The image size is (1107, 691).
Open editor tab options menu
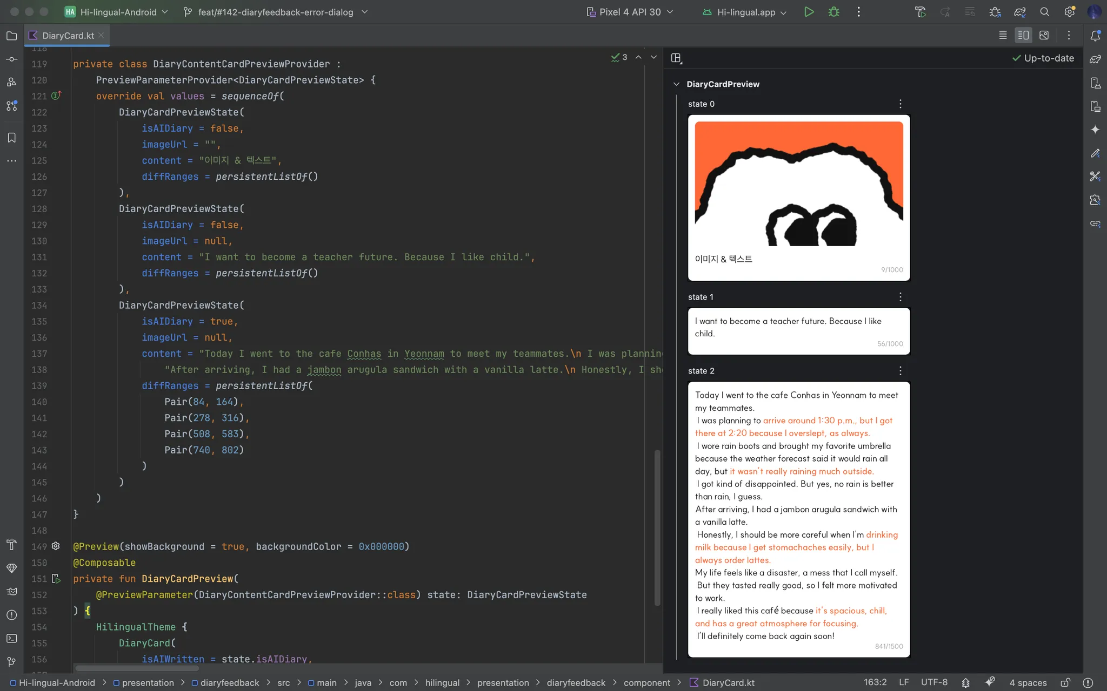(x=1069, y=36)
